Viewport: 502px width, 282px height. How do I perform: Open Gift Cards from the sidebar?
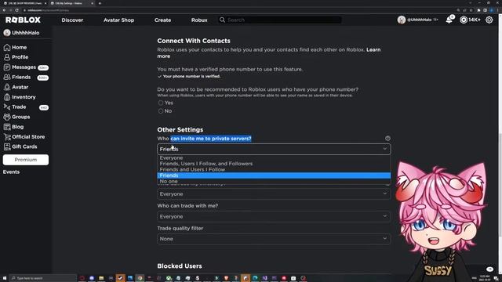click(x=20, y=146)
